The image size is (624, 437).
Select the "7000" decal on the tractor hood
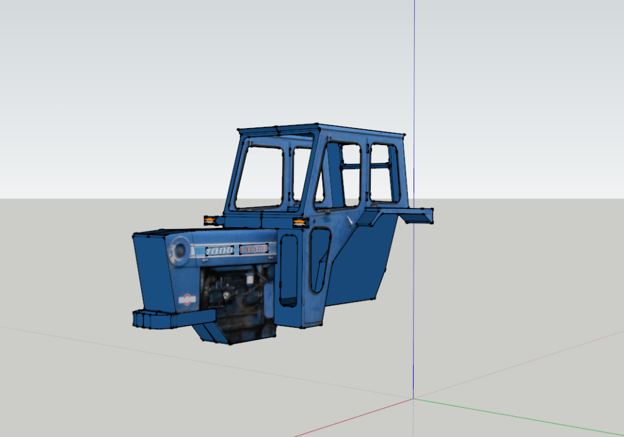[219, 251]
